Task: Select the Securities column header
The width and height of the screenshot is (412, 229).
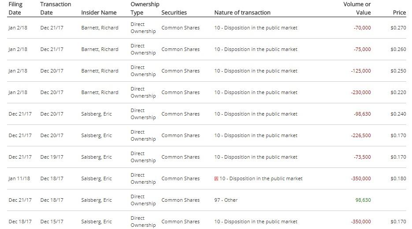Action: (x=174, y=13)
